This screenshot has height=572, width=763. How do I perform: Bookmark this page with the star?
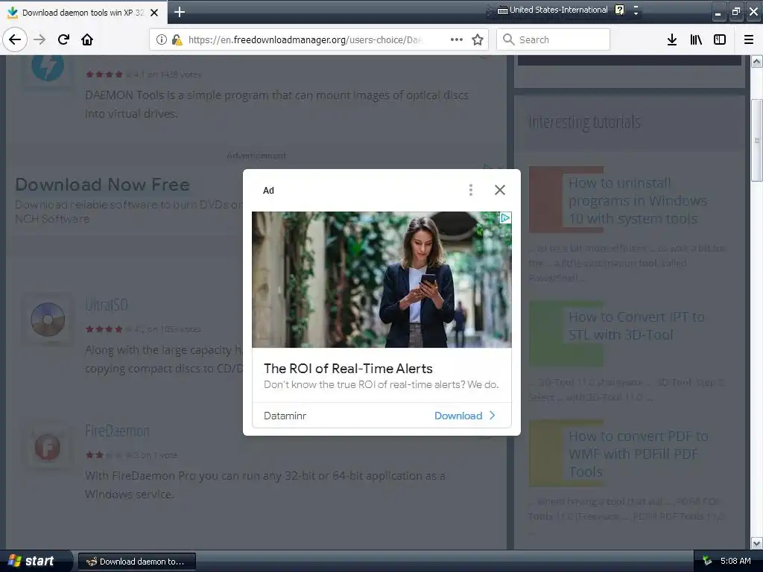tap(478, 39)
